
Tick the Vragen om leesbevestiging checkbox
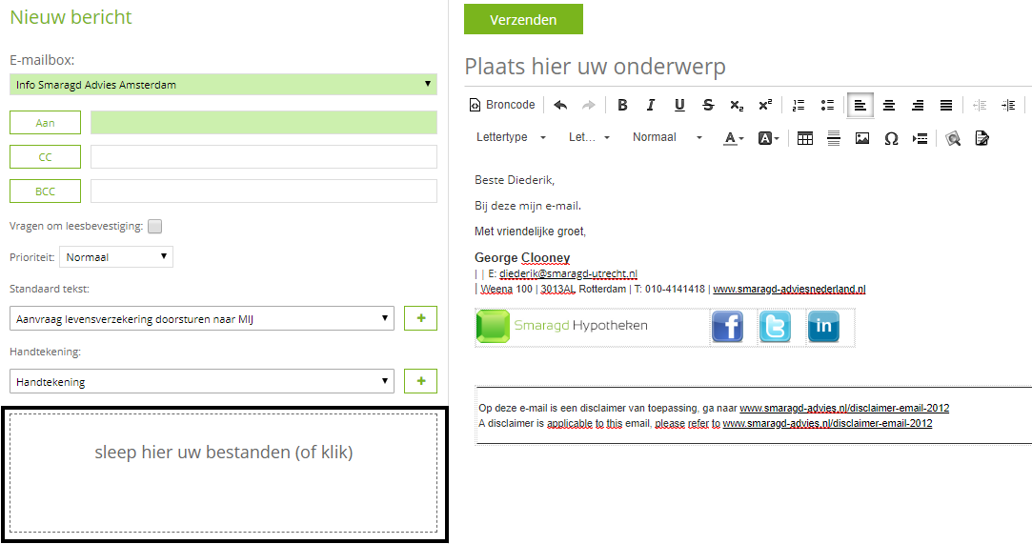tap(154, 227)
